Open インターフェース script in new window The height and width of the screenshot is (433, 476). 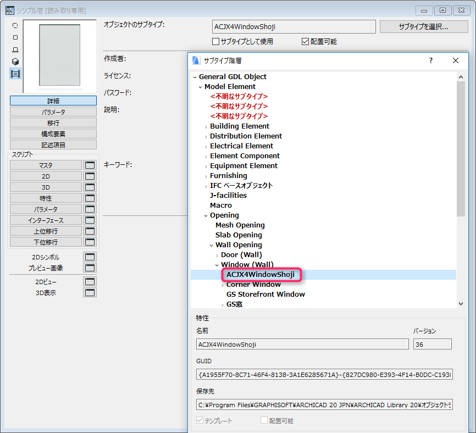point(90,220)
